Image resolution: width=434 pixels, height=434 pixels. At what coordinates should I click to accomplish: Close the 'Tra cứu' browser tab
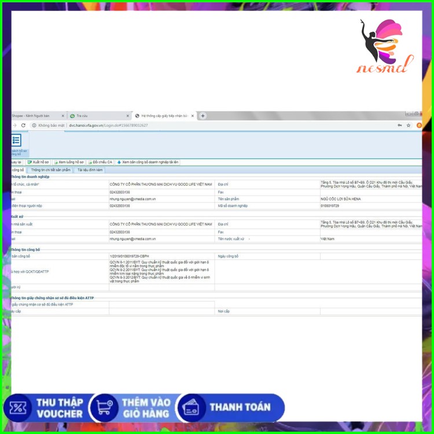click(128, 116)
